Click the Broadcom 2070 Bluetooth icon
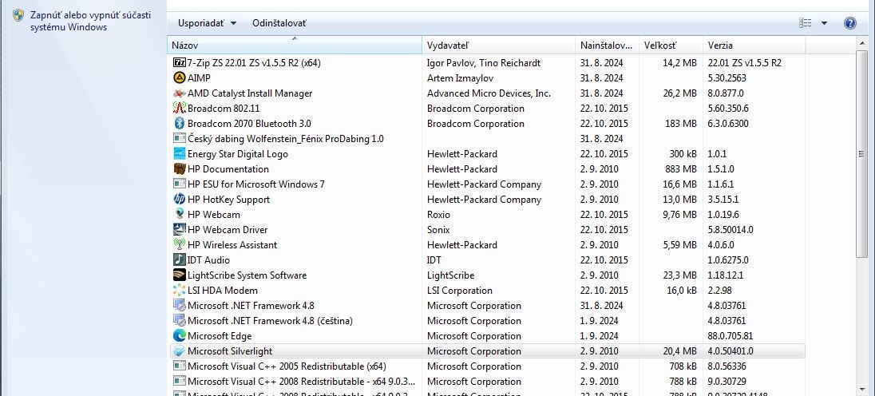Image resolution: width=875 pixels, height=396 pixels. (x=180, y=123)
